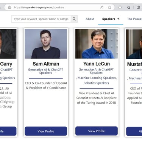Screen dimensions: 142x142
Task: Open Yann LeCun's photo thumbnail
Action: coord(97,44)
